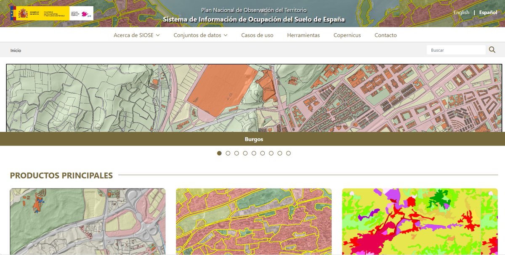Click the site title Sistema de Información de Ocupación
Viewport: 505px width, 255px height.
(x=254, y=19)
